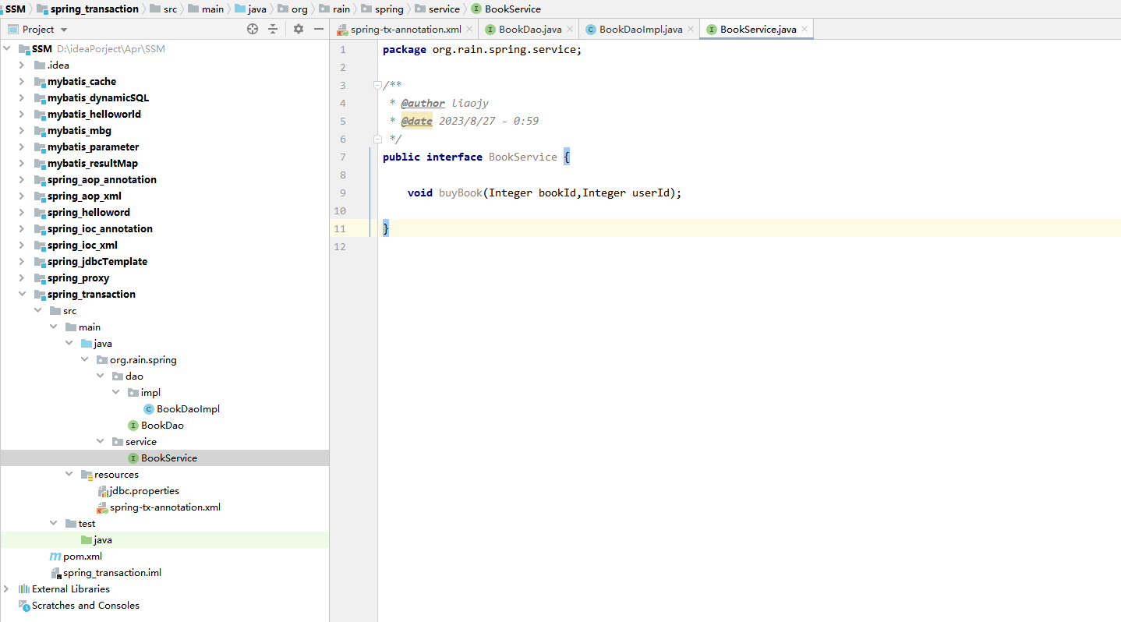The image size is (1121, 622).
Task: Expand the .idea folder
Action: pyautogui.click(x=23, y=65)
